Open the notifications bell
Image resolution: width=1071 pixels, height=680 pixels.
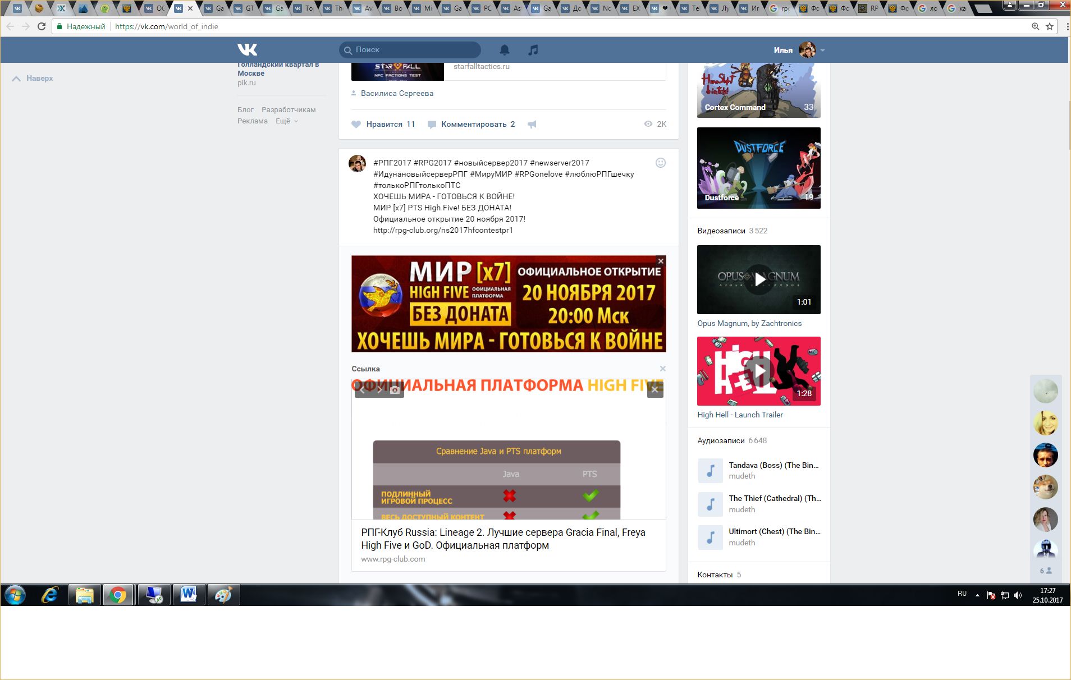tap(505, 50)
